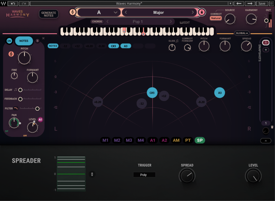Select next chord preset after Pop 1
This screenshot has height=201, width=275.
pyautogui.click(x=171, y=22)
